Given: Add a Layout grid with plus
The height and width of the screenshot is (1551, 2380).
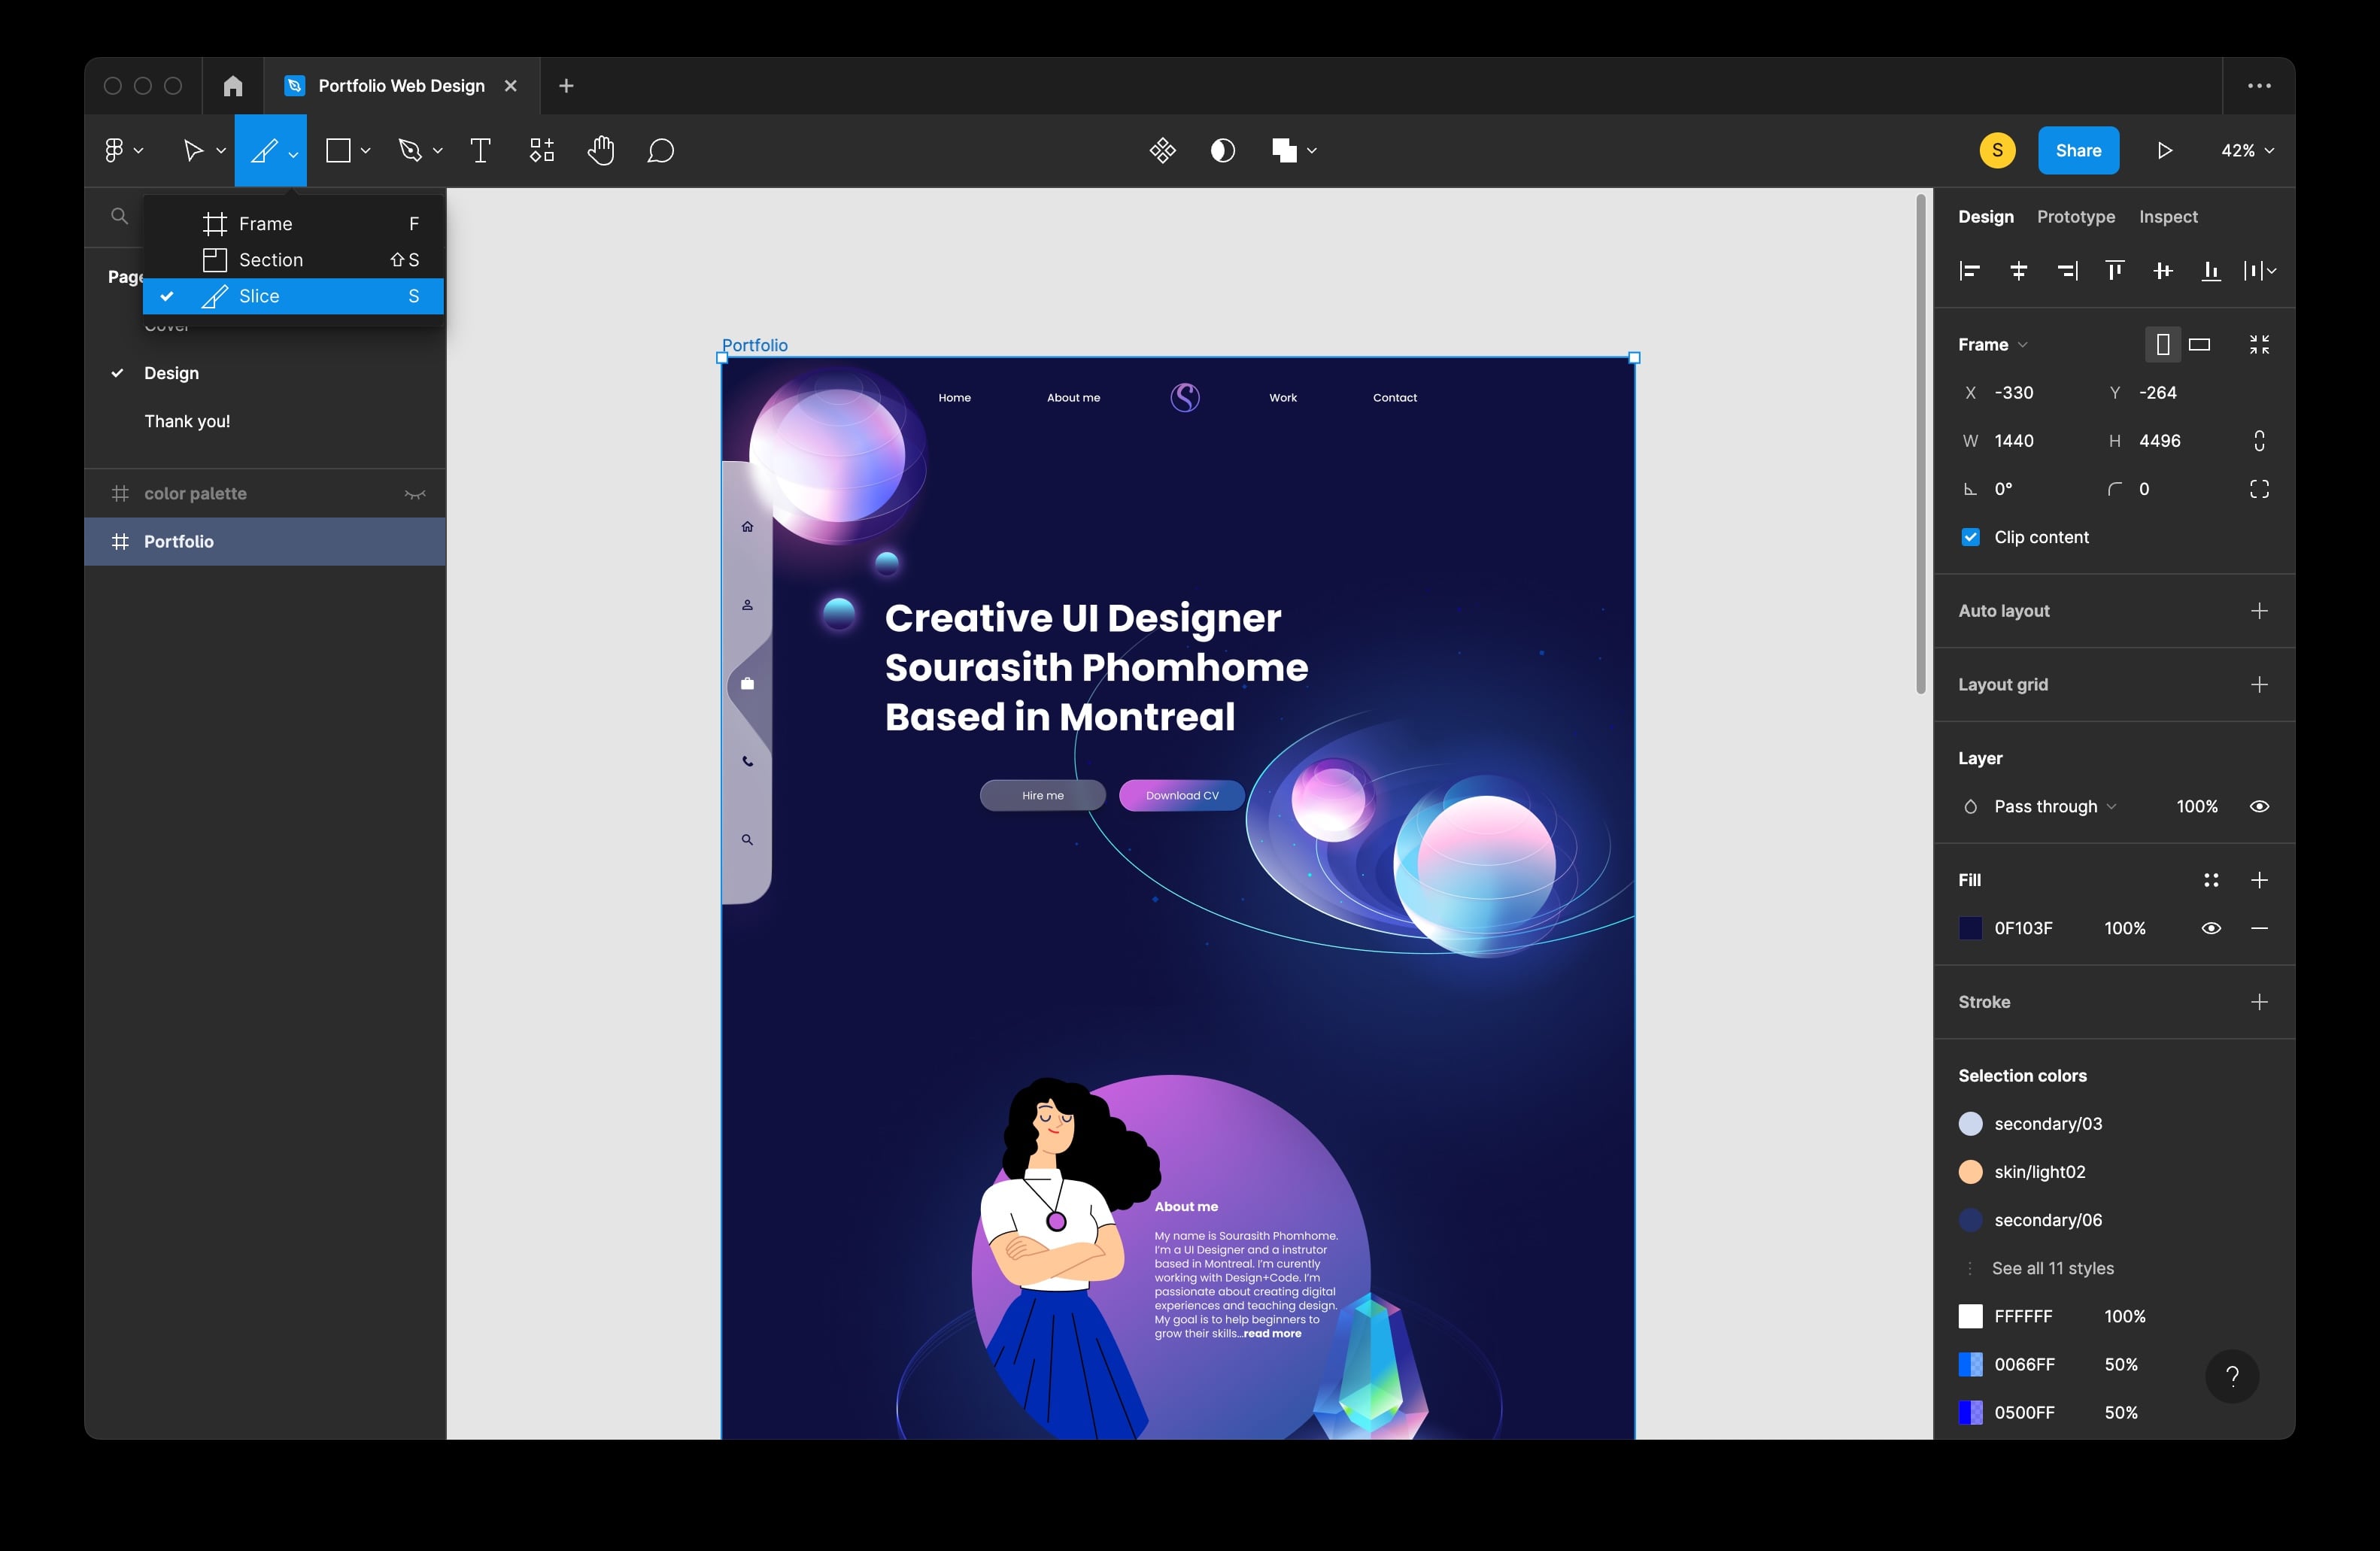Looking at the screenshot, I should tap(2259, 684).
